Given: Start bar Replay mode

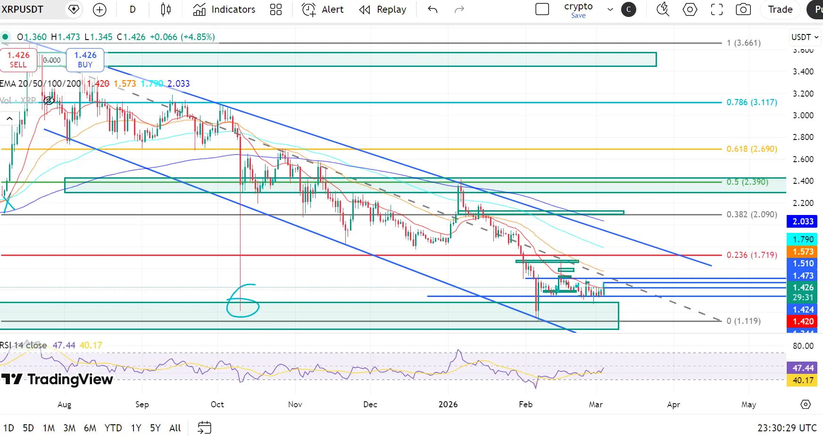Looking at the screenshot, I should [x=382, y=9].
